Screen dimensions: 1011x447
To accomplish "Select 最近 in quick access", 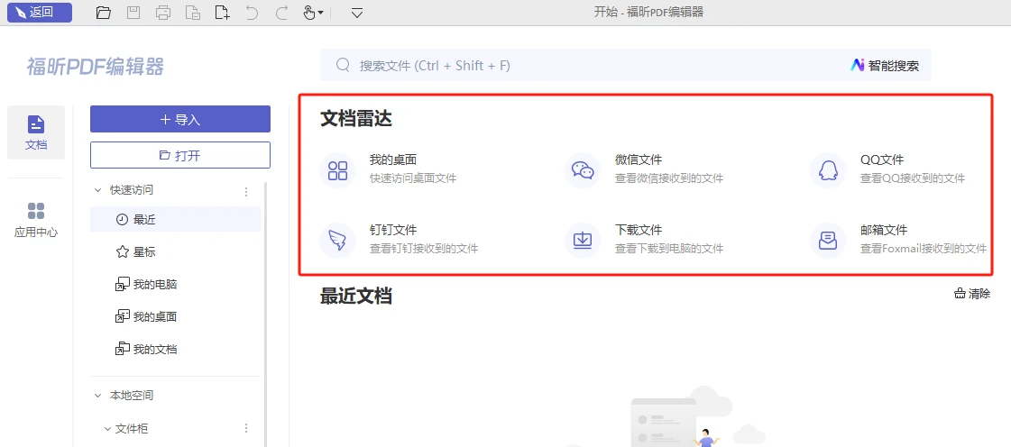I will click(175, 220).
